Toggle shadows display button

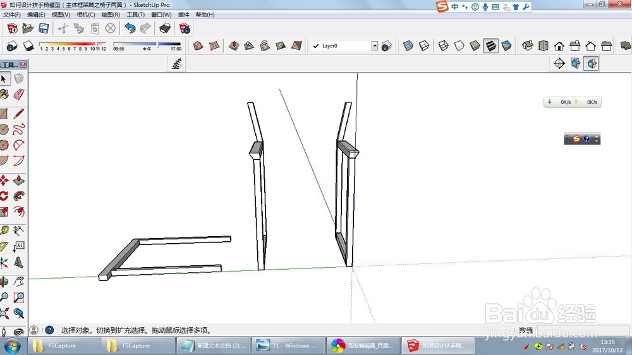click(x=28, y=46)
